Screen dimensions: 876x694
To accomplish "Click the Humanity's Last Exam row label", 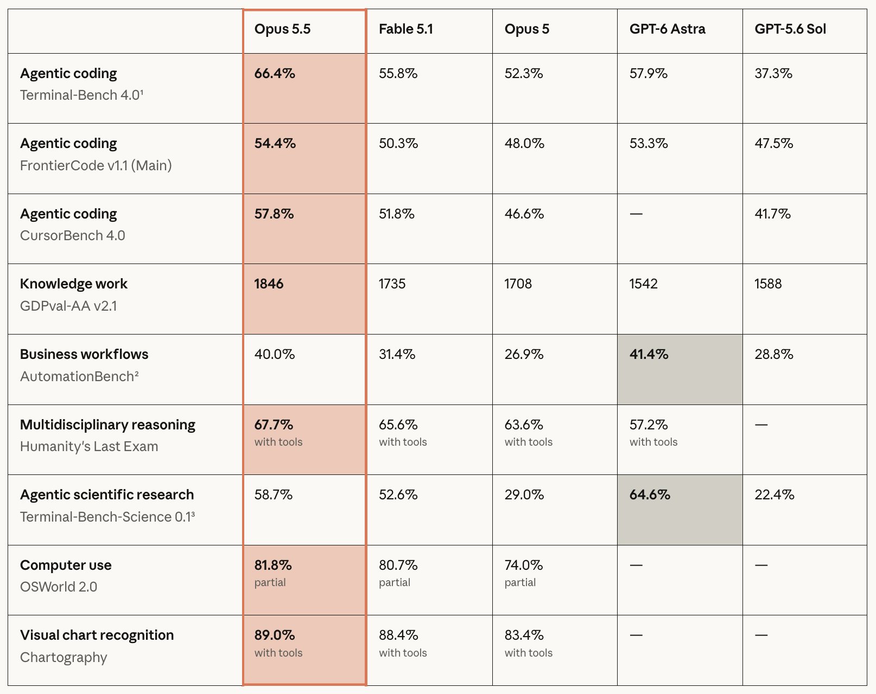I will (89, 447).
